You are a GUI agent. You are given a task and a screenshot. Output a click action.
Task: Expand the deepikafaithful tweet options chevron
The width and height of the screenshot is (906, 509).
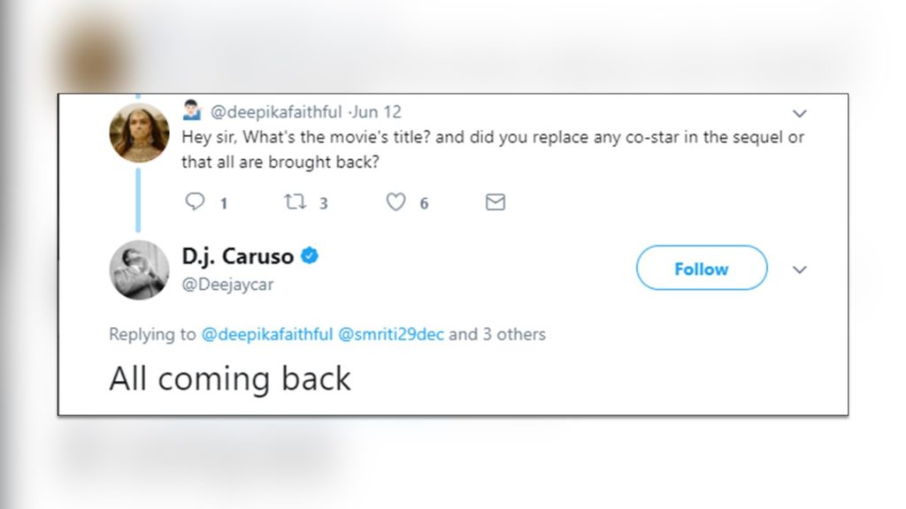tap(800, 114)
